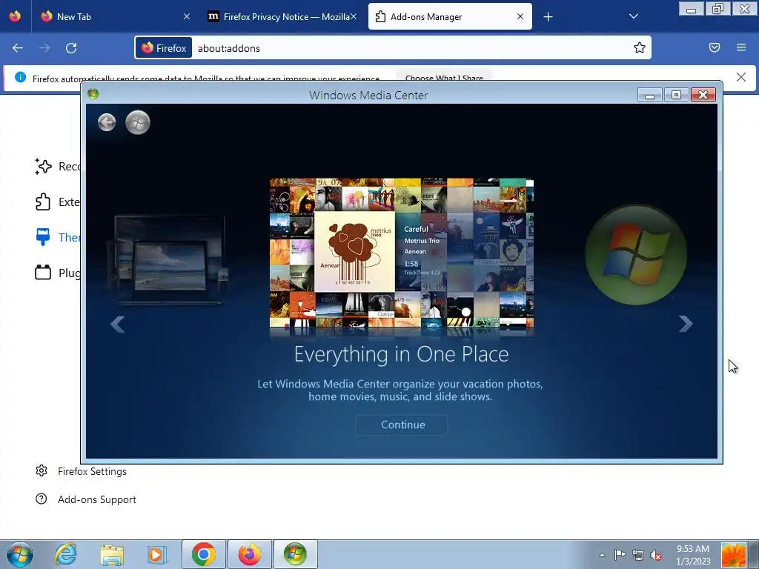This screenshot has height=569, width=759.
Task: Click the muted volume tray icon
Action: pos(656,555)
